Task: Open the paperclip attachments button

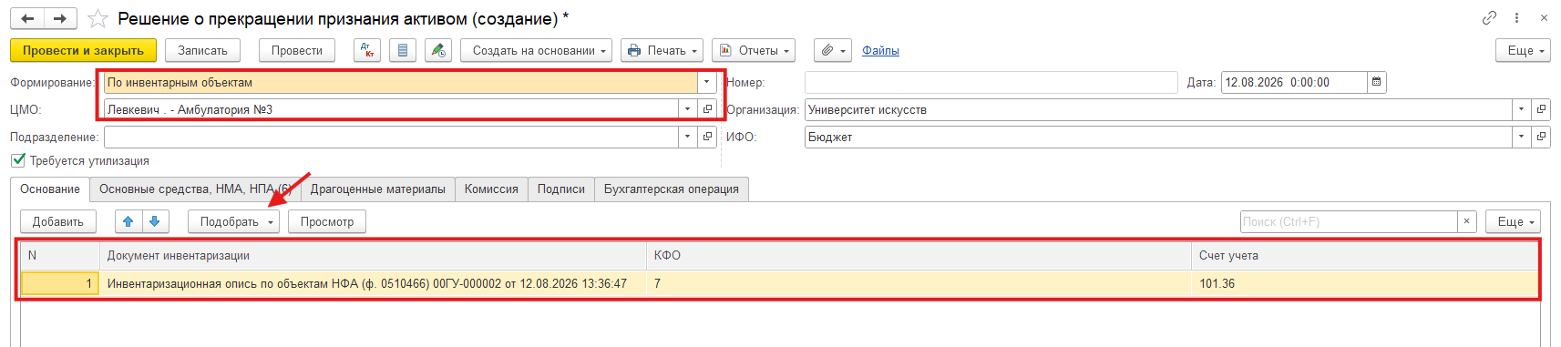Action: 832,50
